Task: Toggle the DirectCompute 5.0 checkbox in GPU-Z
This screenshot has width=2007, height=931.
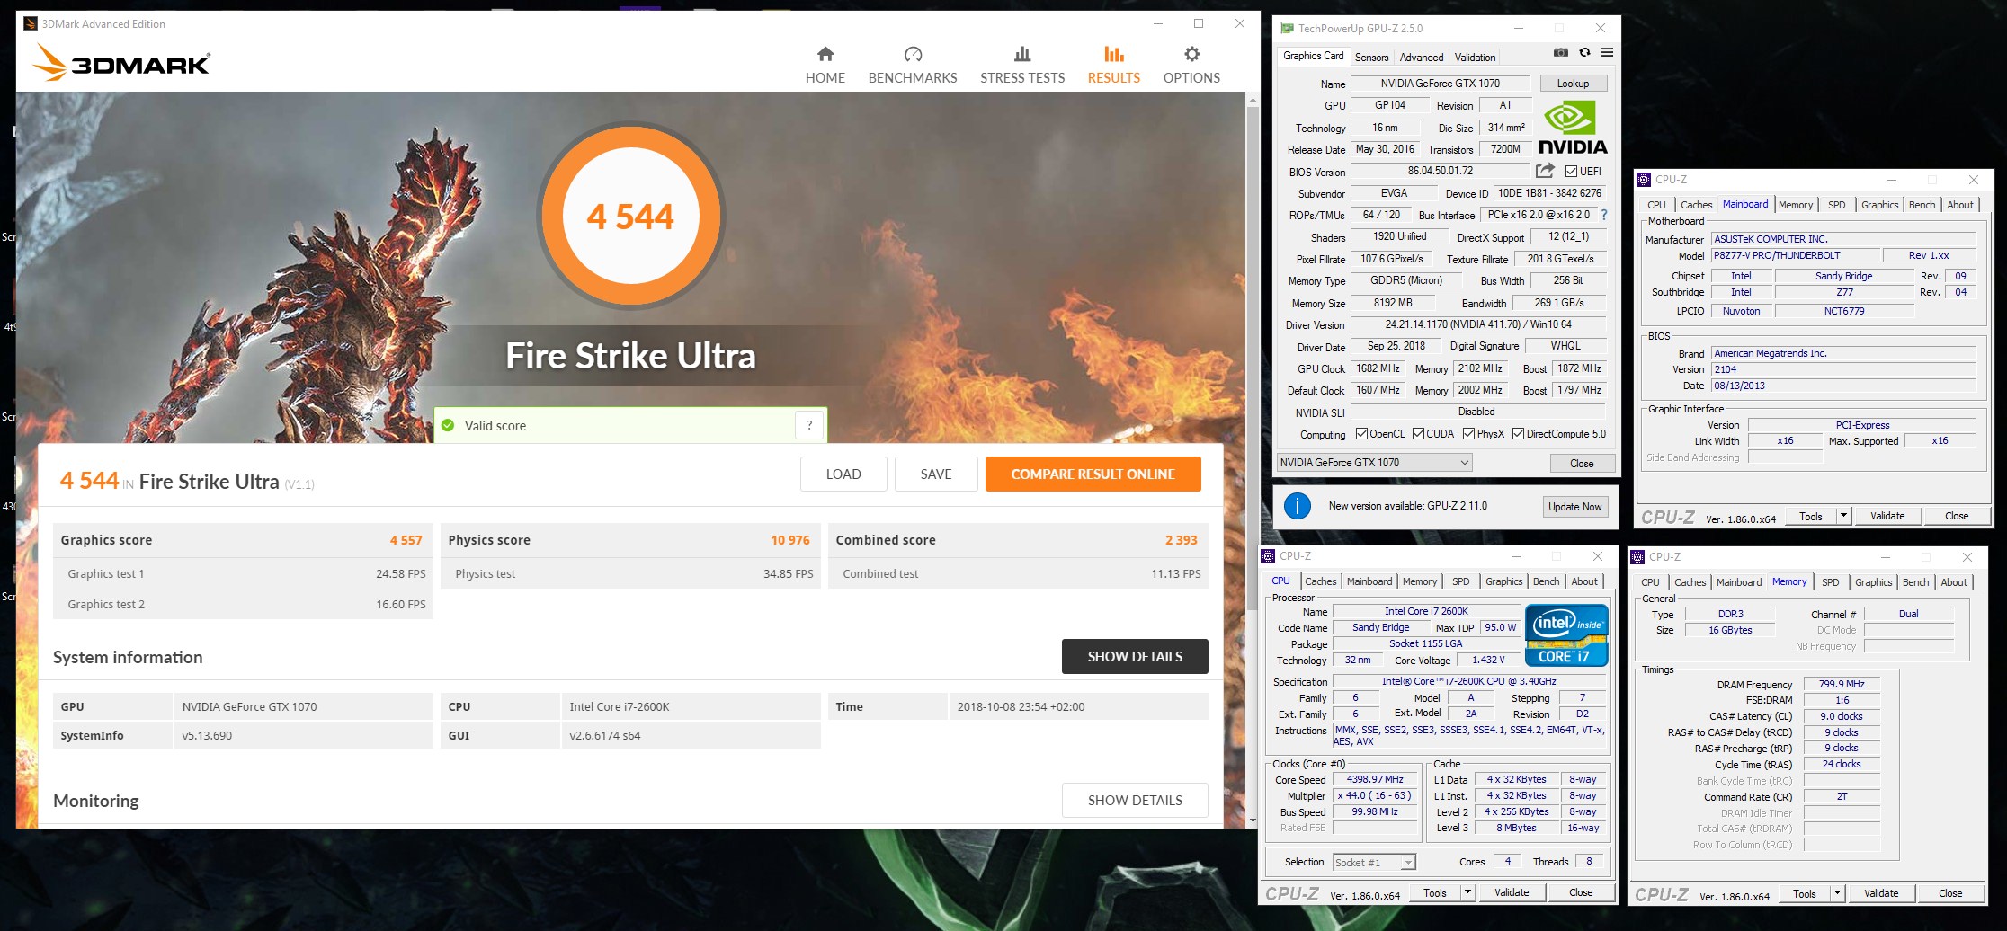Action: [1518, 434]
